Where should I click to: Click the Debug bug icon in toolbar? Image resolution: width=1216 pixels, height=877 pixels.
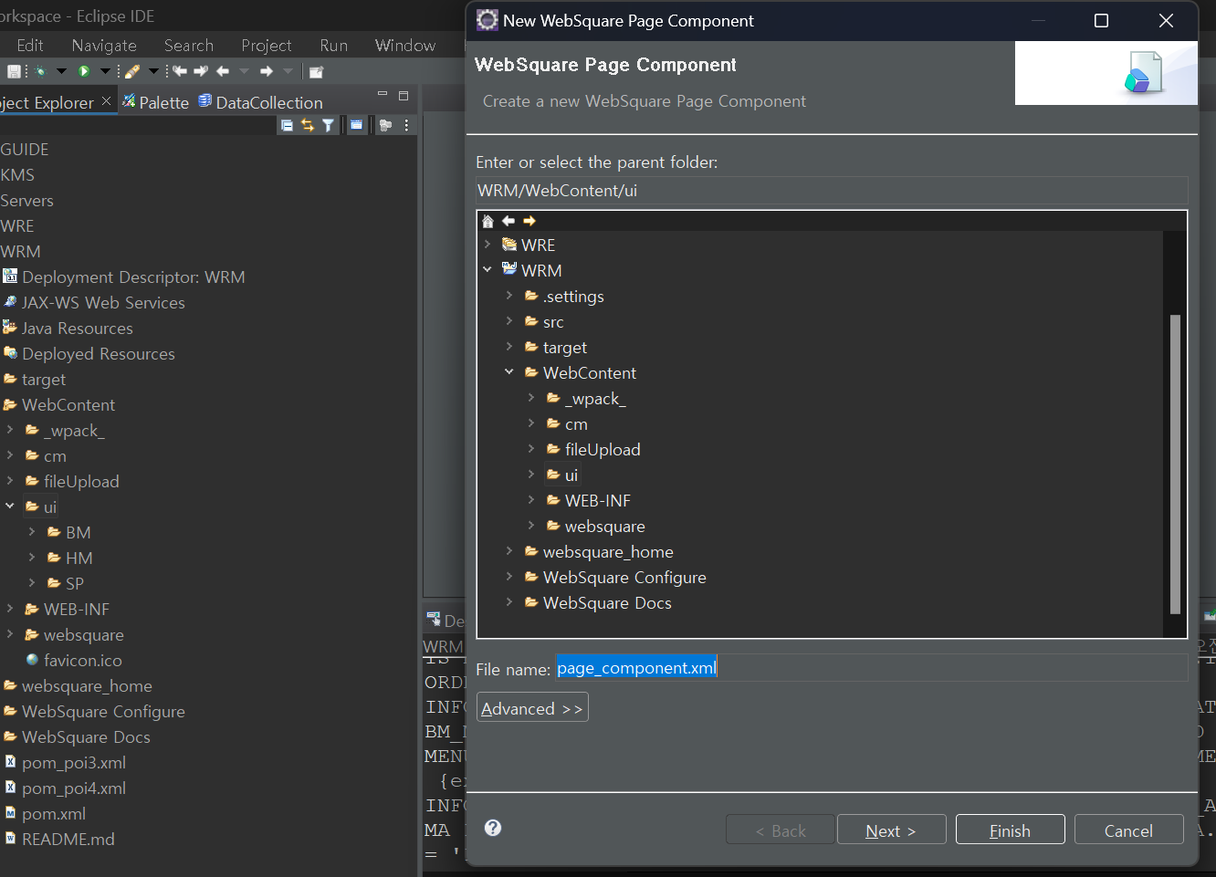[x=40, y=71]
